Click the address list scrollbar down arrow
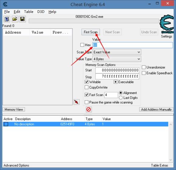This screenshot has width=176, height=170. click(x=171, y=160)
